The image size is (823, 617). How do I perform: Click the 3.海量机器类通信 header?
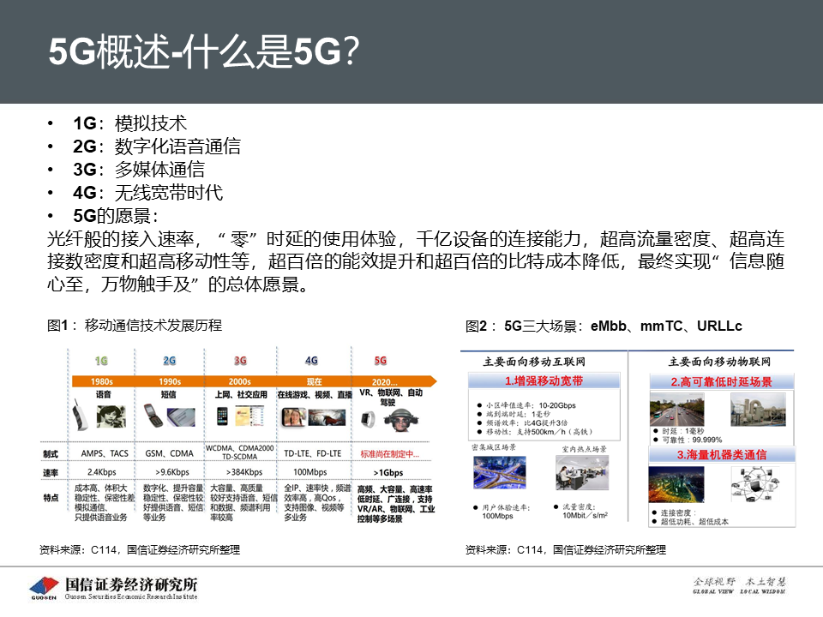pos(722,454)
